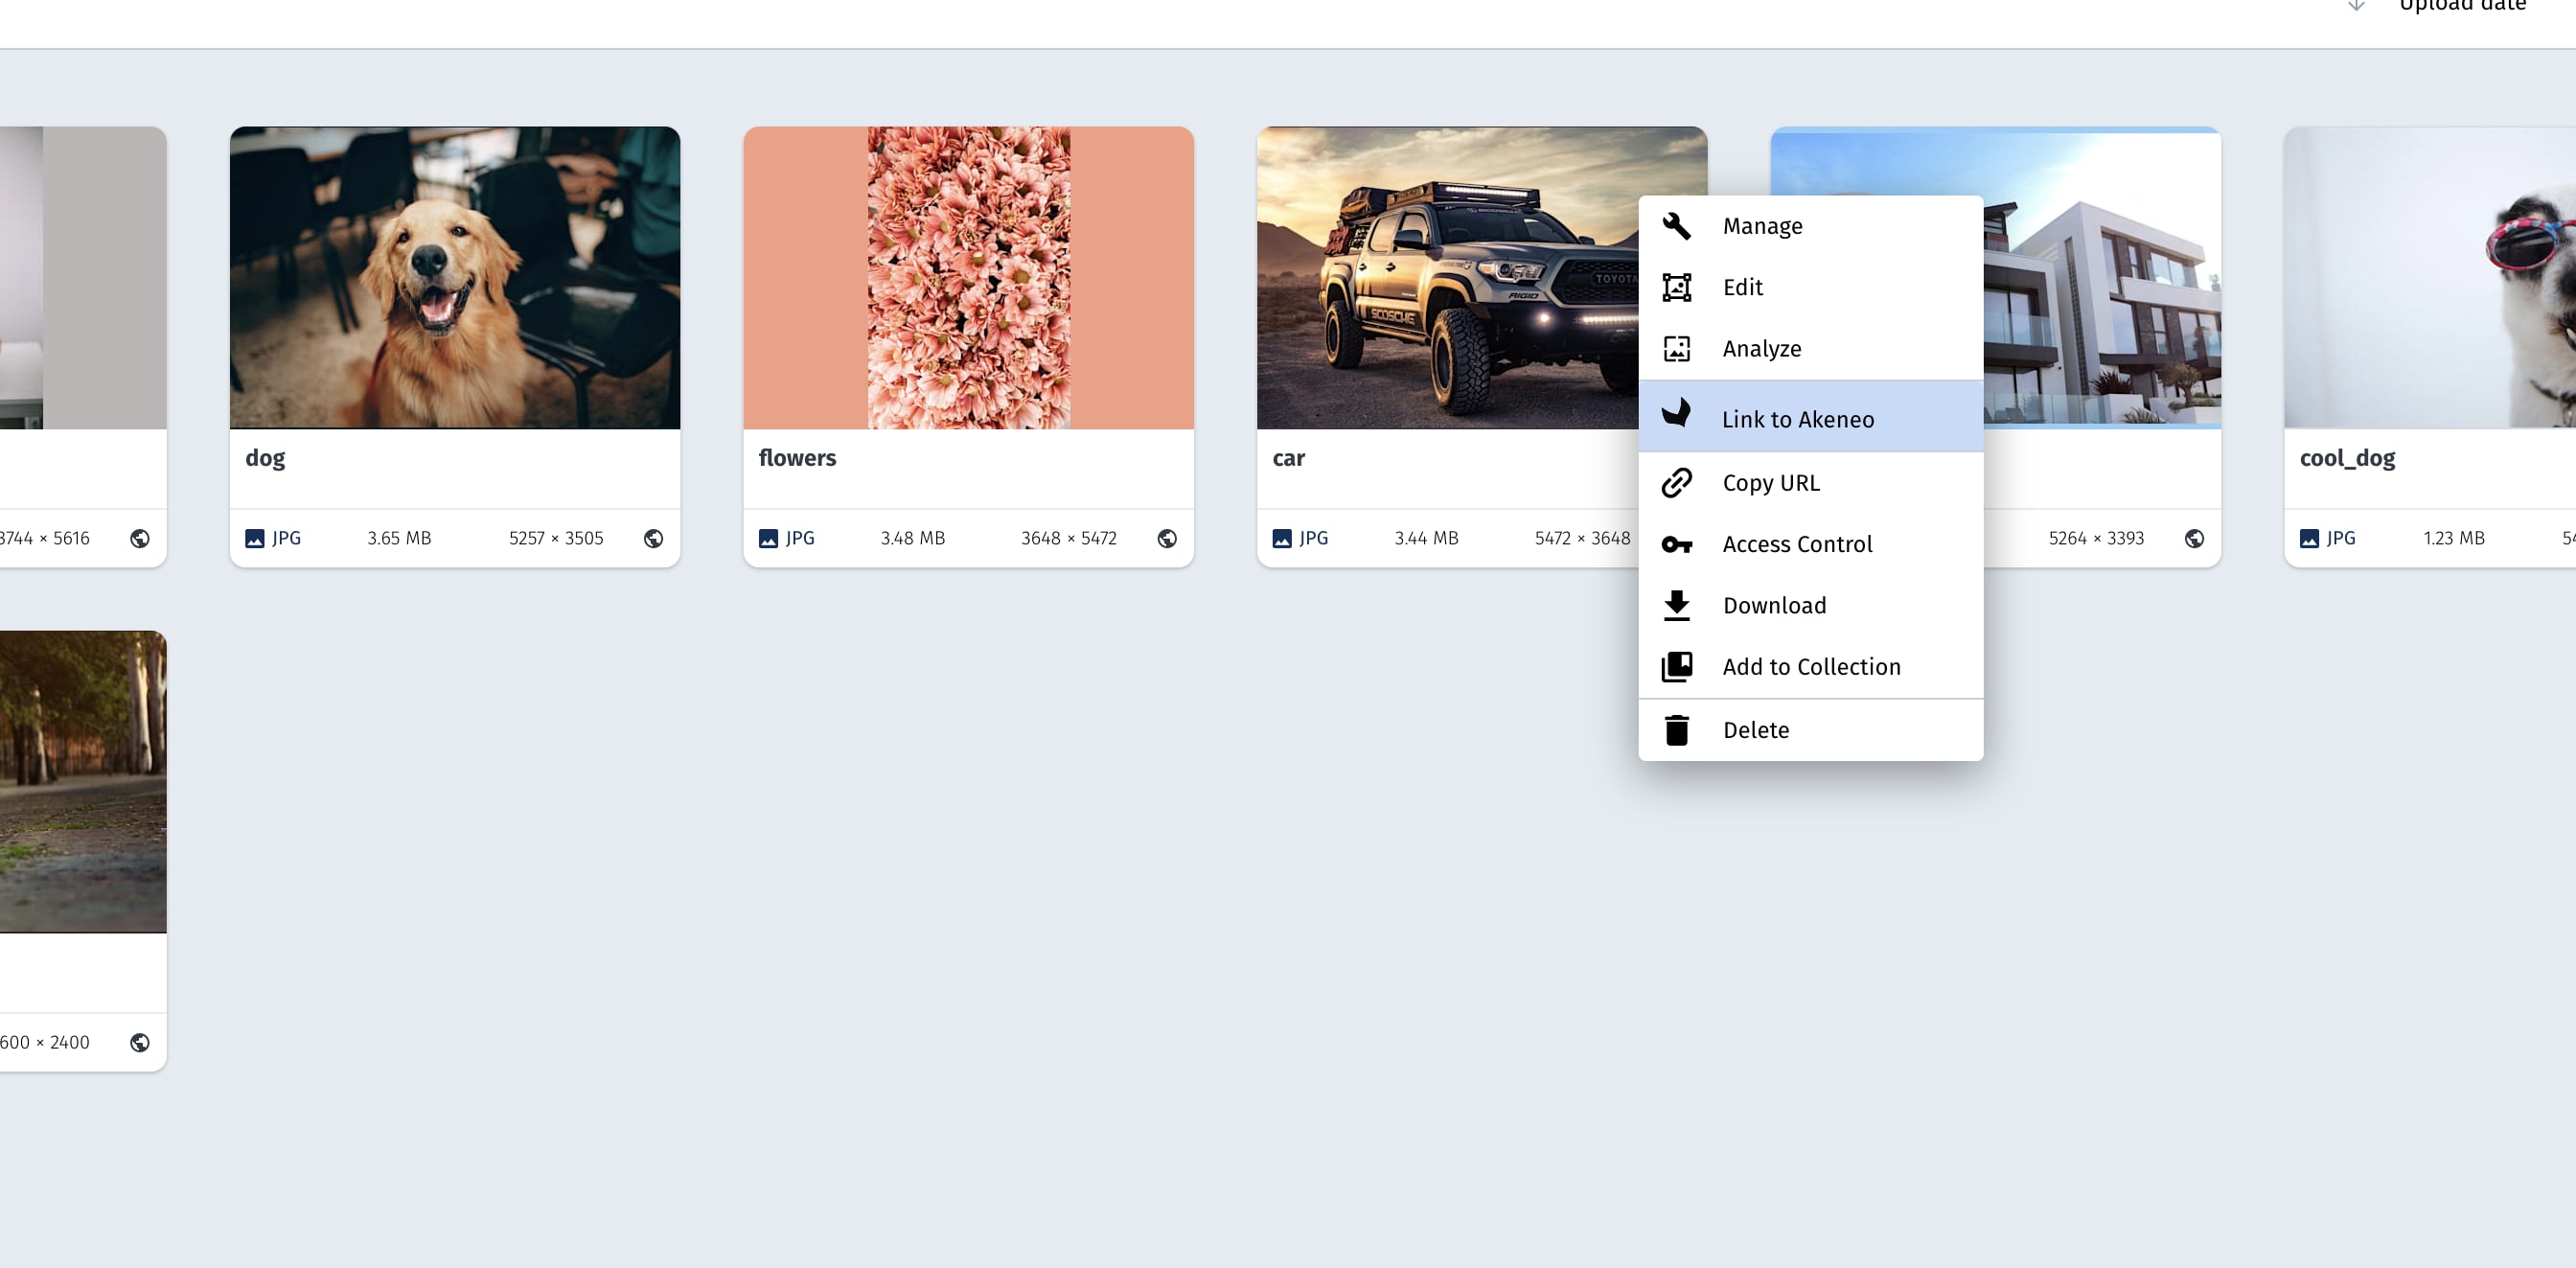Click the '5257 × 3505' dimensions text

(556, 538)
